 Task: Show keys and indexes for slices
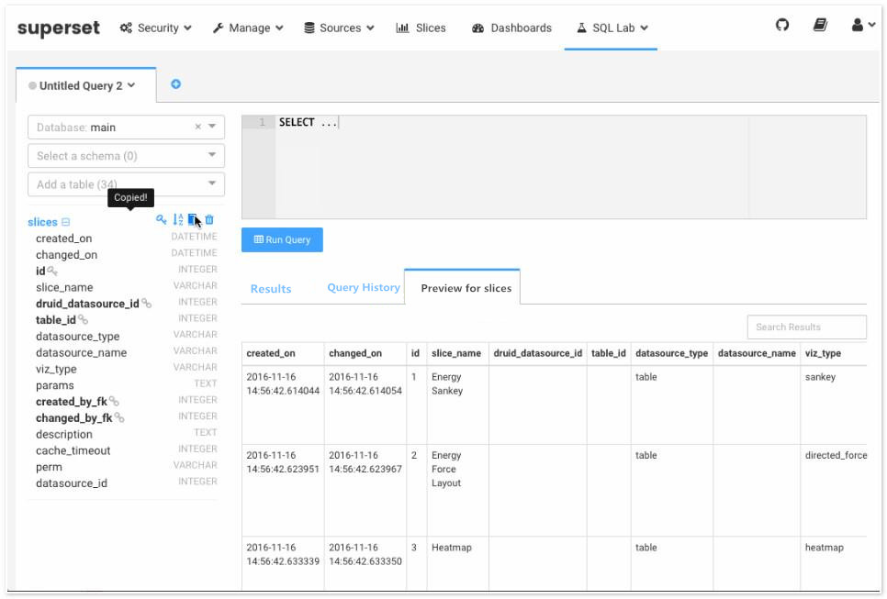click(162, 219)
